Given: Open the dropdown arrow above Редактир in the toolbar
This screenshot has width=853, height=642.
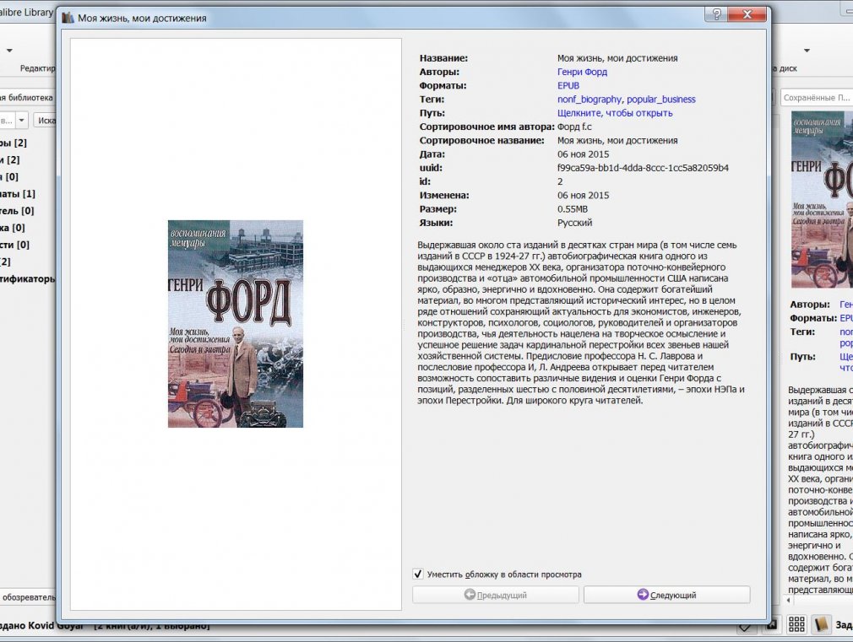Looking at the screenshot, I should [9, 51].
